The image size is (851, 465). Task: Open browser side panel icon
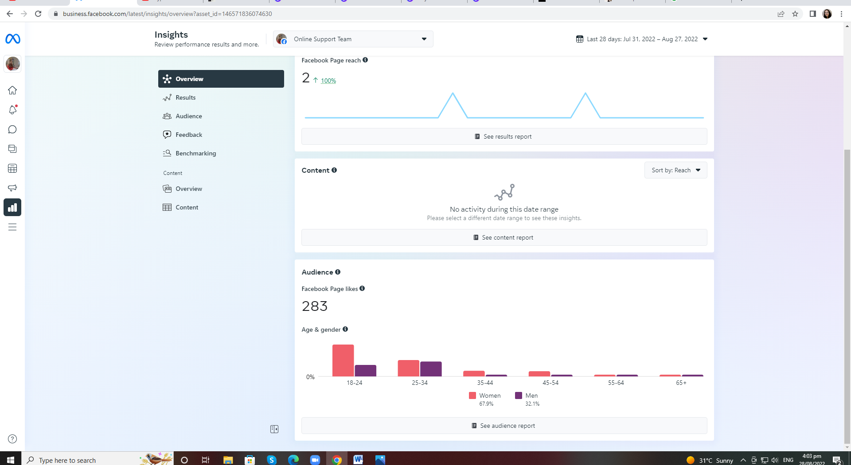tap(813, 14)
